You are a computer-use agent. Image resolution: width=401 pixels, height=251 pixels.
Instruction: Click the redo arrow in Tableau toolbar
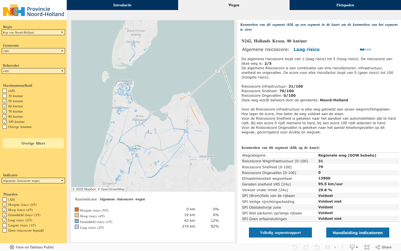click(306, 247)
